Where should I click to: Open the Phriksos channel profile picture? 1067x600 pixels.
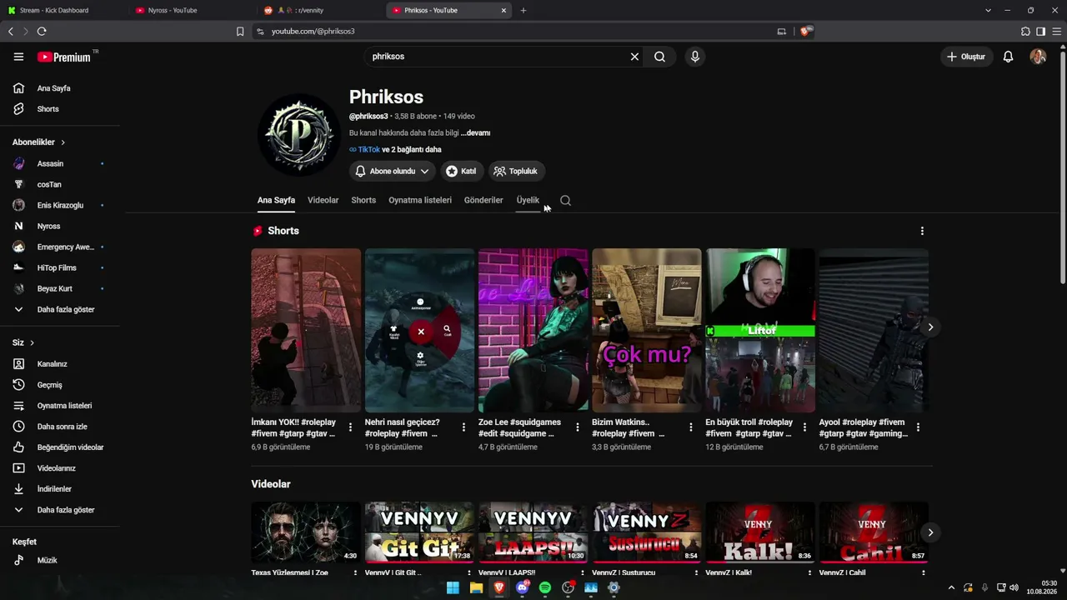[x=299, y=134]
